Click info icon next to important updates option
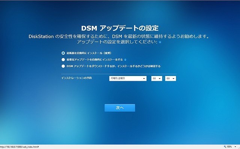240x149 pixels. click(125, 60)
